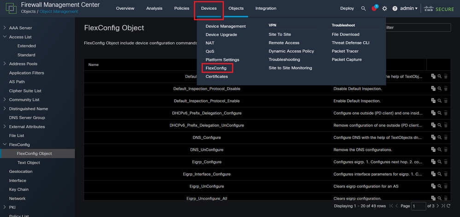This screenshot has height=217, width=460.
Task: Click the Deploy button
Action: tap(347, 8)
